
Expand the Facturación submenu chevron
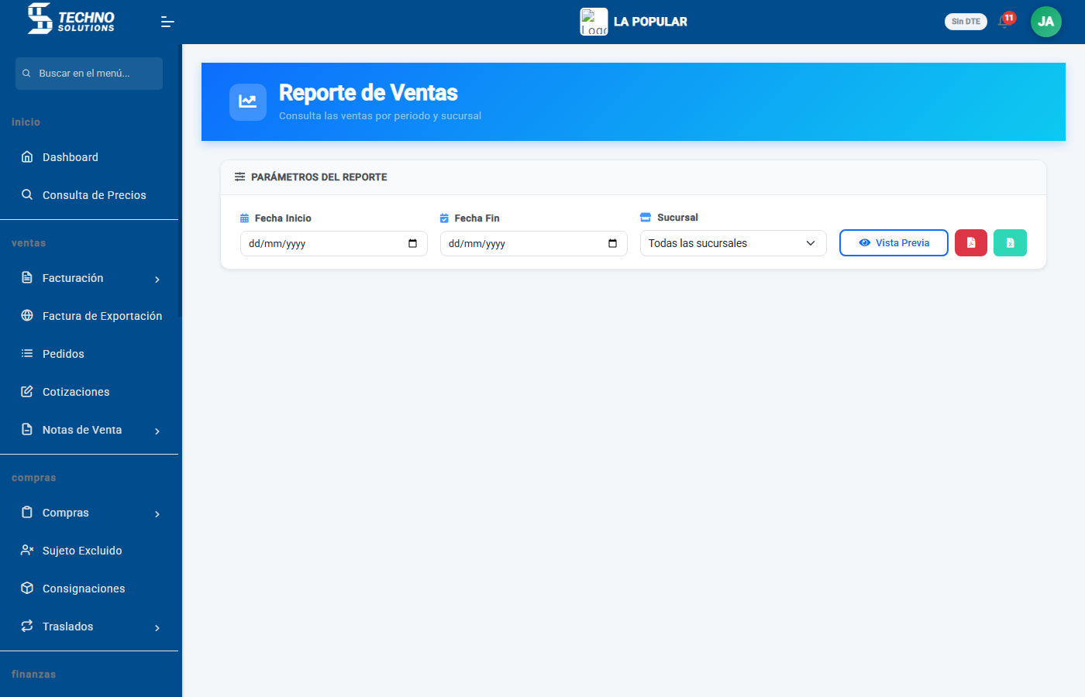coord(157,279)
